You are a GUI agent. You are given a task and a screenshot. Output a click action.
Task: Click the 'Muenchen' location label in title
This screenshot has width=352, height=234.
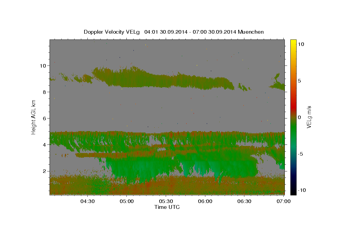point(251,32)
